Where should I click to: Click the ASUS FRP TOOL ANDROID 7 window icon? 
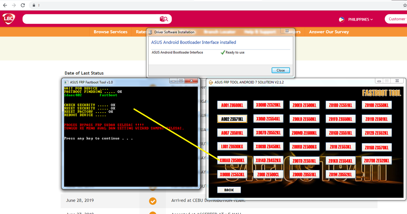pos(211,82)
